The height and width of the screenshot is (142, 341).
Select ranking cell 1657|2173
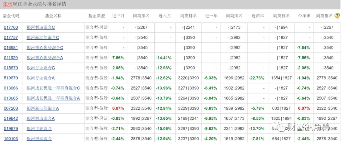tap(234, 119)
